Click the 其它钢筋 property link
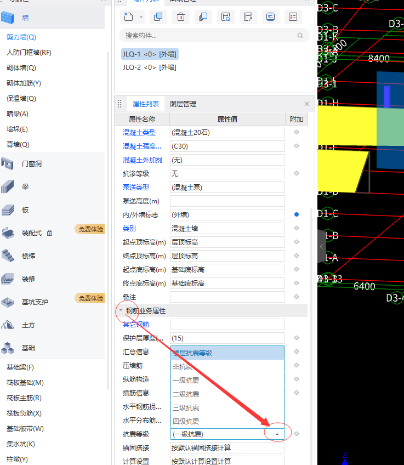This screenshot has width=404, height=465. tap(136, 325)
